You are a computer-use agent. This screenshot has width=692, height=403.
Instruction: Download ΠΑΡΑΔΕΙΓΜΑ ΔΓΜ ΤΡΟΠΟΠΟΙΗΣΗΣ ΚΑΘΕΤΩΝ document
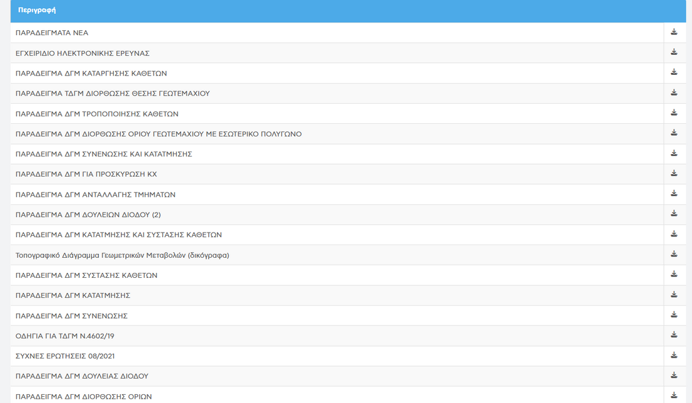674,113
